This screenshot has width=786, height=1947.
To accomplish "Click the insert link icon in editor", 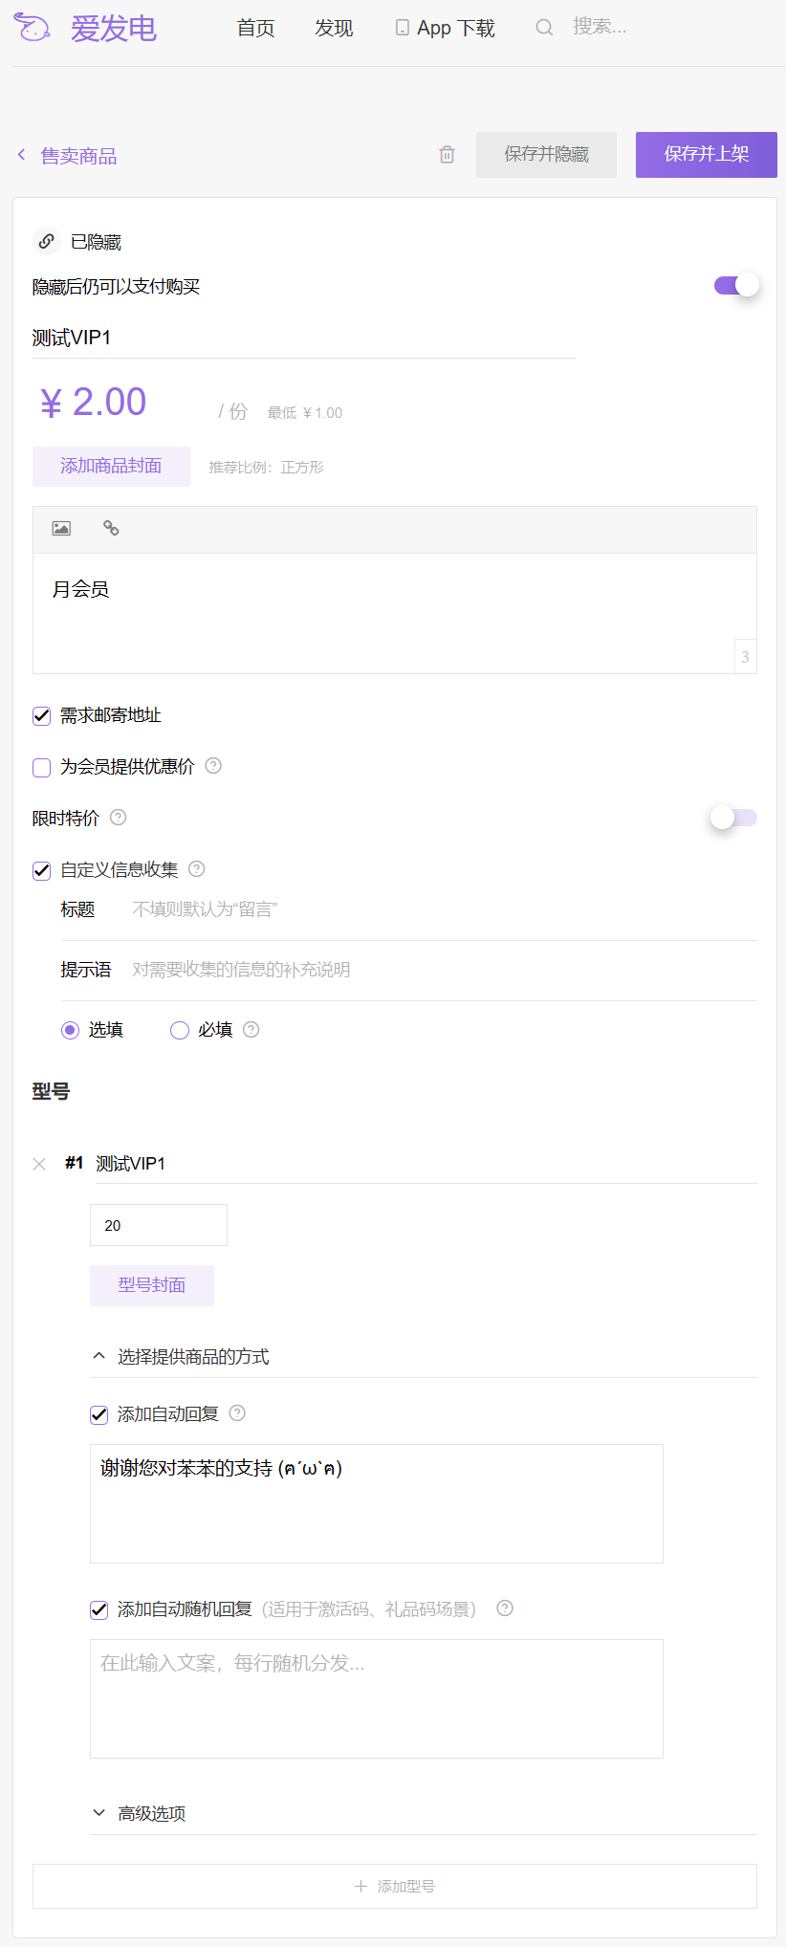I will [111, 529].
